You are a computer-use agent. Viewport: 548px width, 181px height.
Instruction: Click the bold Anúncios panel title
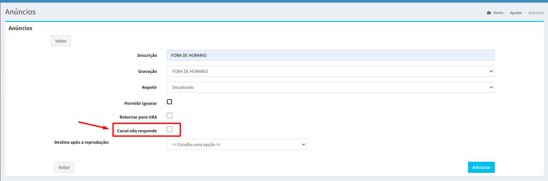tap(20, 28)
